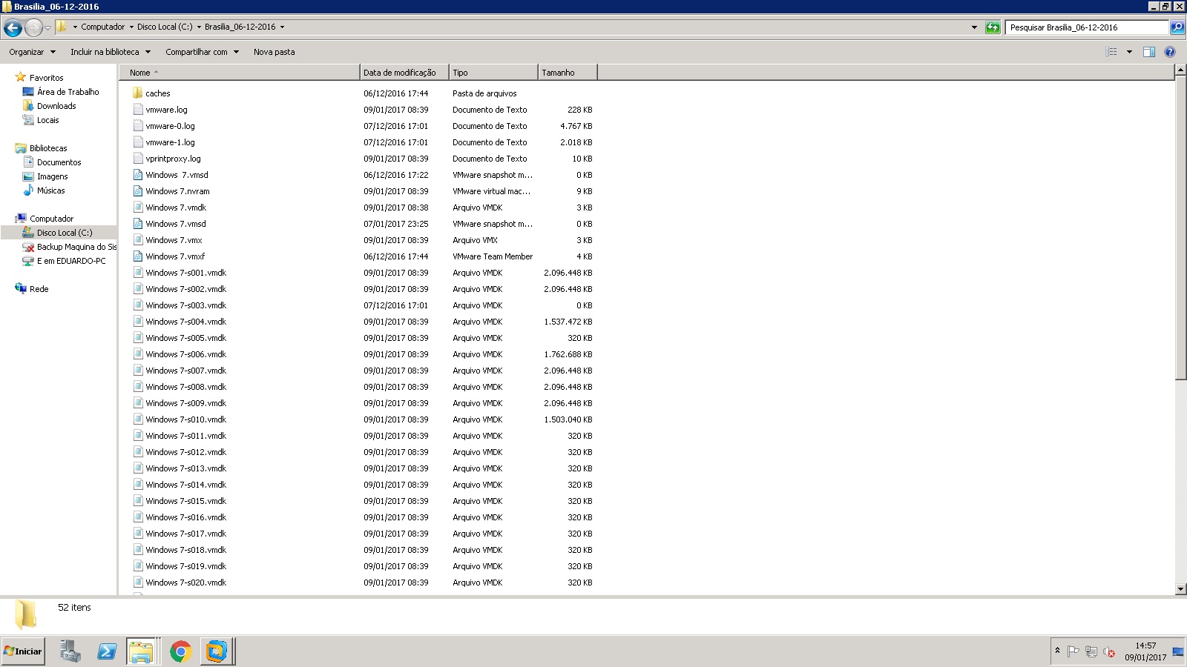The height and width of the screenshot is (667, 1187).
Task: Go back with the Back arrow button
Action: point(13,28)
